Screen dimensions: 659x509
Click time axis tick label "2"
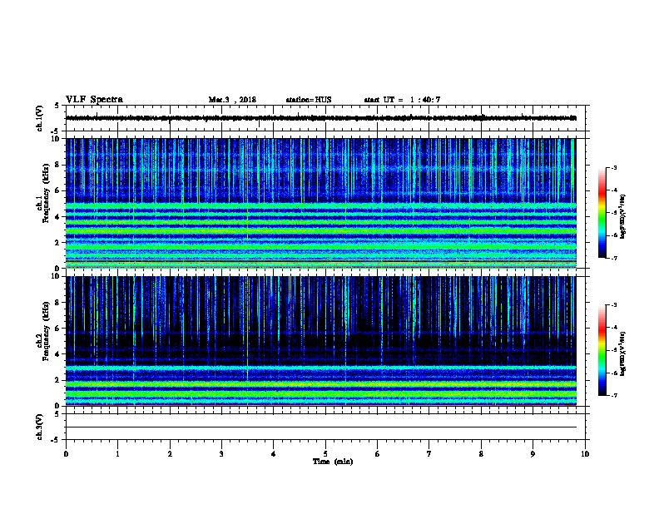170,454
